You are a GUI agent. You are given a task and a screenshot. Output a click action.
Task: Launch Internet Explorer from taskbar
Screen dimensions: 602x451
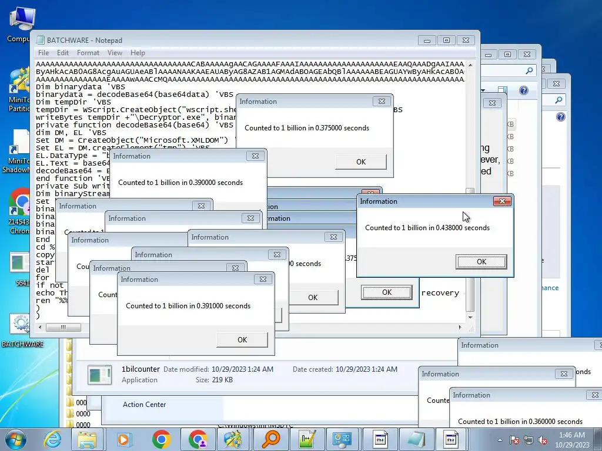(52, 439)
